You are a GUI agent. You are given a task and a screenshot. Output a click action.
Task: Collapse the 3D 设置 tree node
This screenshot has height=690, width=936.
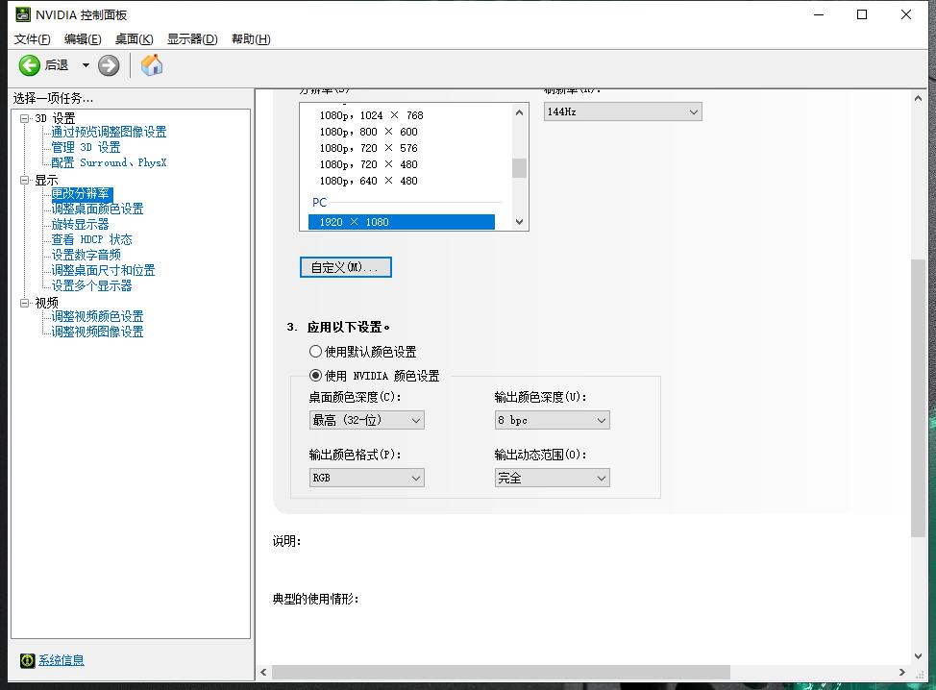(x=24, y=118)
